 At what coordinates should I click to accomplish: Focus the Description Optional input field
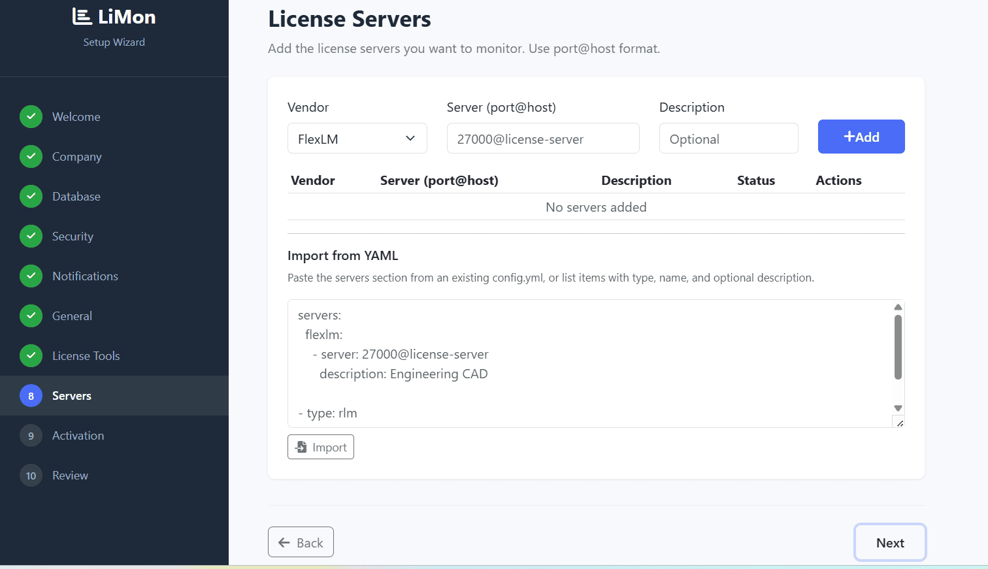click(729, 138)
